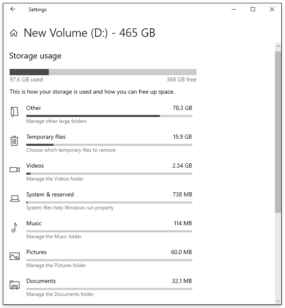Select 'Choose which temporary files to remove'
Viewport: 285px width, 308px height.
coord(71,150)
